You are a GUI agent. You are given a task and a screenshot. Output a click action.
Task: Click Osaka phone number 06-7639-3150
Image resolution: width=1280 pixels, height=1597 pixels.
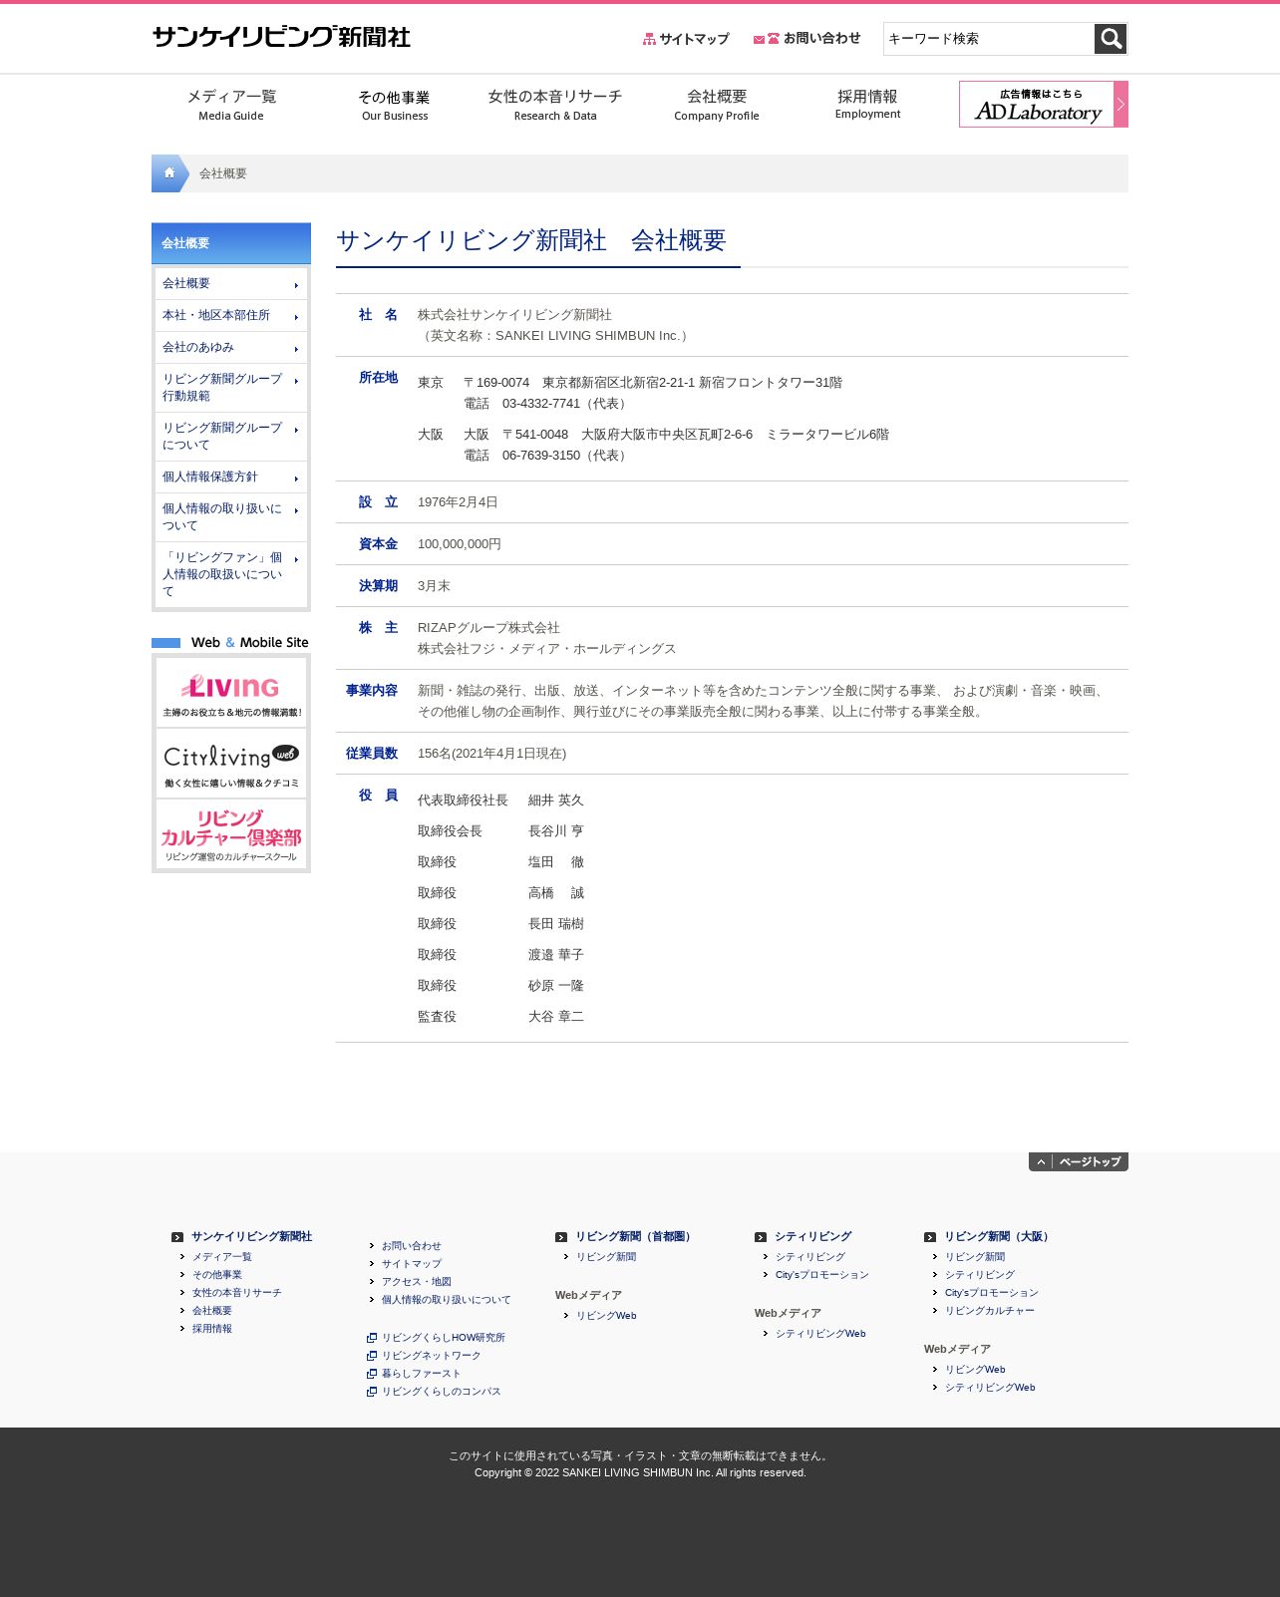(541, 456)
